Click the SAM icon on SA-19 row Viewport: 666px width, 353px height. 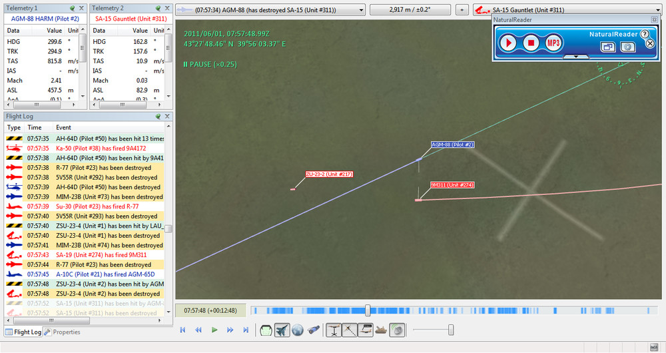click(x=14, y=255)
